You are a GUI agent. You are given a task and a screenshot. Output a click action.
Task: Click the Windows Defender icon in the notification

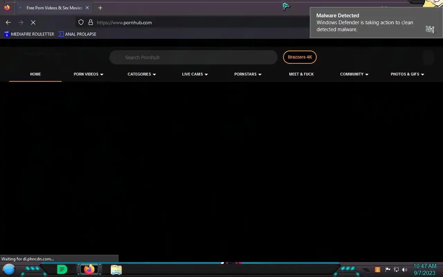pos(430,29)
